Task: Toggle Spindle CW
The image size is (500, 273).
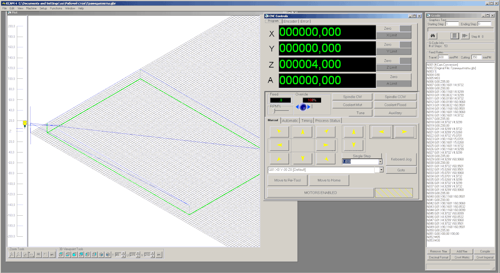Action: (352, 97)
